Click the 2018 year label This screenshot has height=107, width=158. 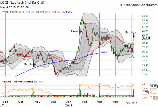(x=69, y=105)
